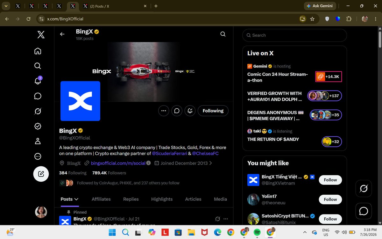The image size is (382, 239).
Task: Switch to the Highlights tab
Action: point(162,199)
